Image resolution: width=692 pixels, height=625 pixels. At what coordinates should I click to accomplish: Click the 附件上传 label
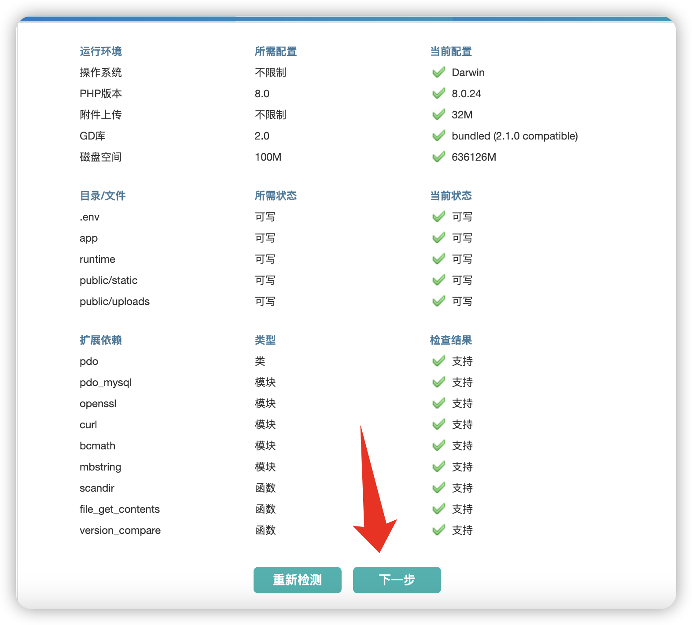click(101, 115)
